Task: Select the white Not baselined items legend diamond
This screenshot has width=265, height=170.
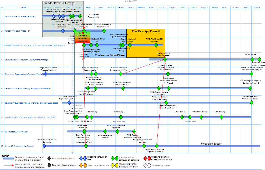Action: pyautogui.click(x=146, y=165)
